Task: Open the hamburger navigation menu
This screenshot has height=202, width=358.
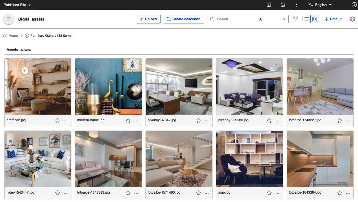Action: 9,19
